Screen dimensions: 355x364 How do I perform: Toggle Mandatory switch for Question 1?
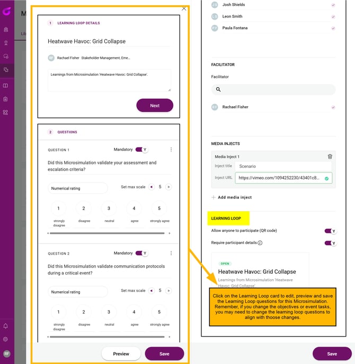point(141,150)
